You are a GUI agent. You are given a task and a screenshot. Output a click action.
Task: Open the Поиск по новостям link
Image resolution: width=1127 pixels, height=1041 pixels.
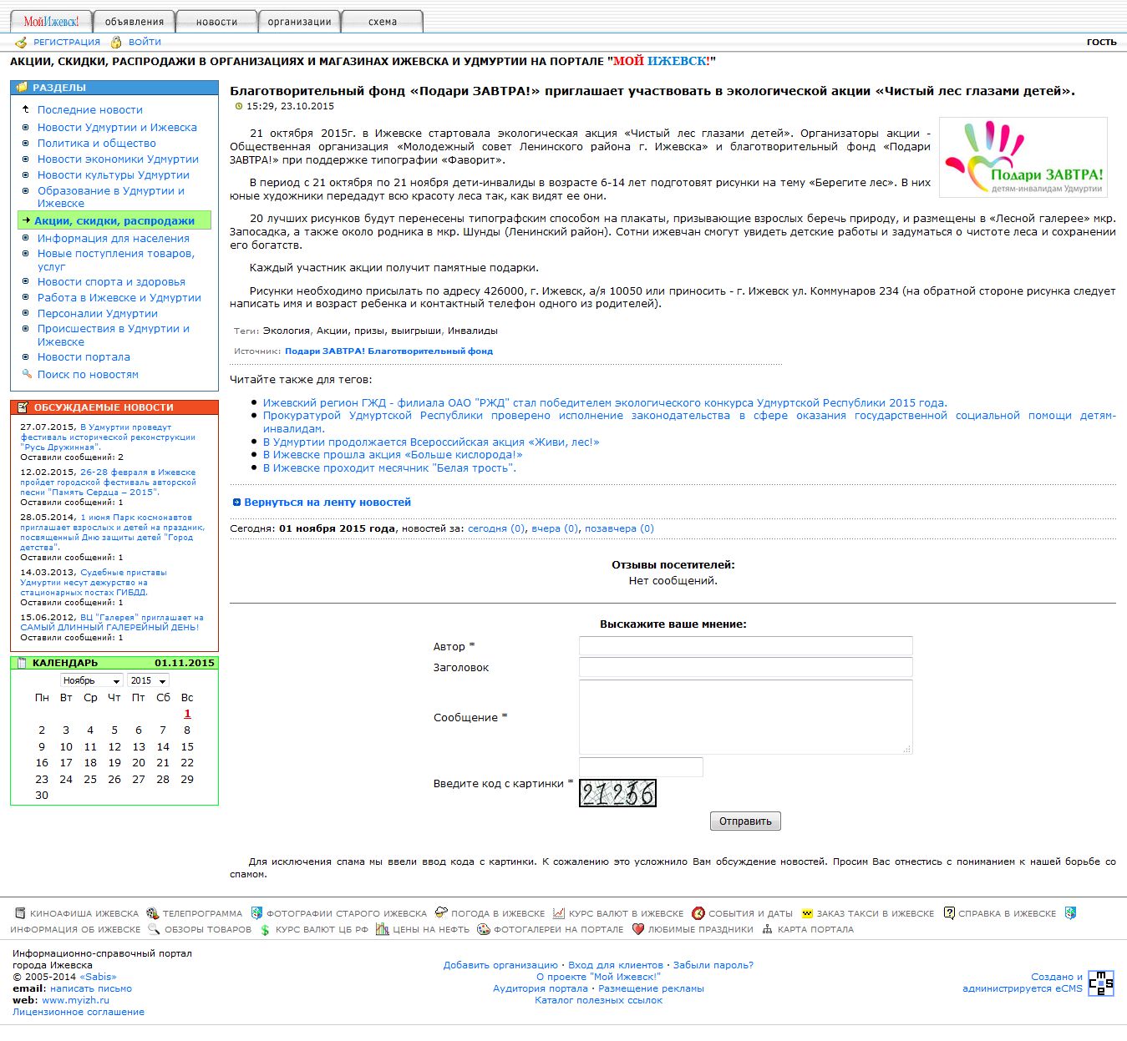tap(88, 375)
